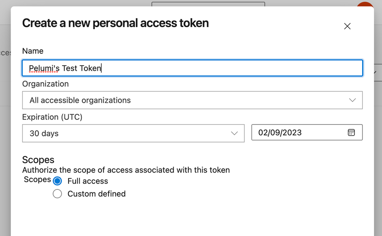Click the underlined word Pelumi's in Name
The image size is (382, 236).
click(x=44, y=68)
